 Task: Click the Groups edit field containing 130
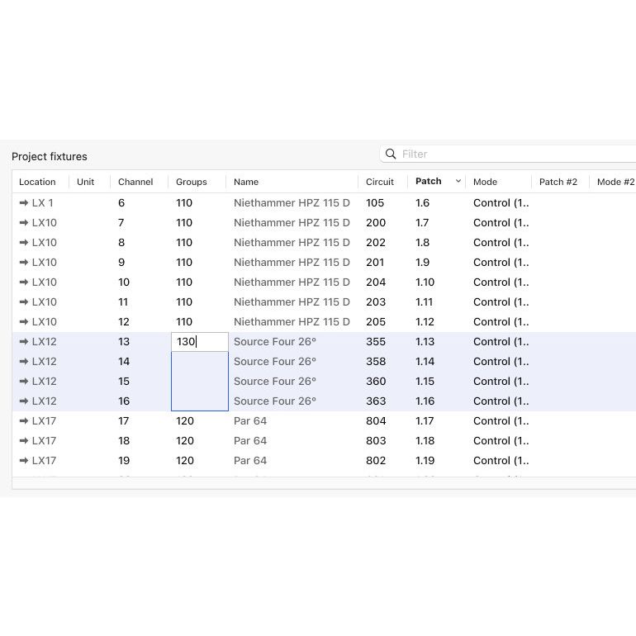[199, 341]
